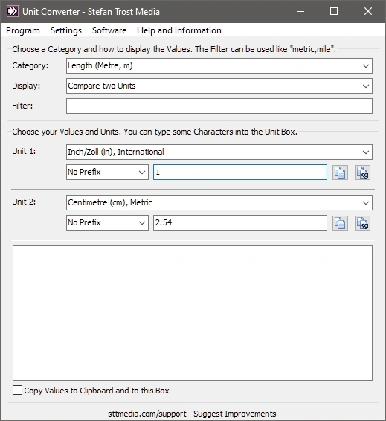
Task: Copy Unit 1 value with unit (kg icon)
Action: click(362, 173)
